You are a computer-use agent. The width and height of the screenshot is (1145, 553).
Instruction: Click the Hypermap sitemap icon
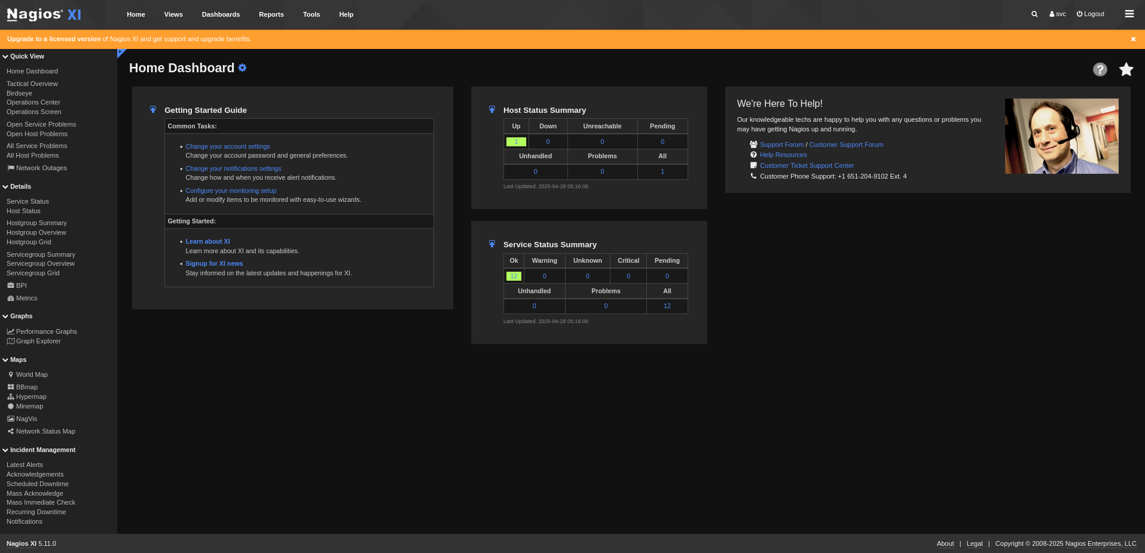click(x=11, y=397)
